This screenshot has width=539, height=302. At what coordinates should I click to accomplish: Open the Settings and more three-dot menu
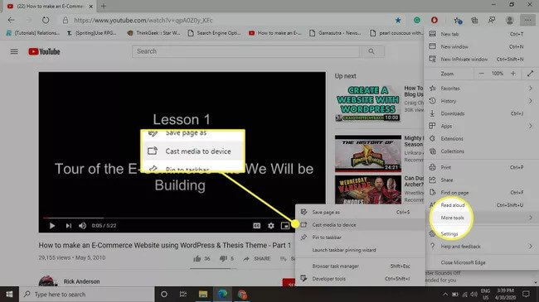pyautogui.click(x=527, y=20)
